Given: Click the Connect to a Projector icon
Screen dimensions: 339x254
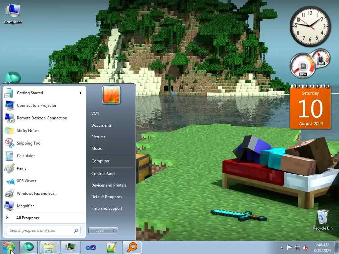Looking at the screenshot, I should tap(10, 106).
